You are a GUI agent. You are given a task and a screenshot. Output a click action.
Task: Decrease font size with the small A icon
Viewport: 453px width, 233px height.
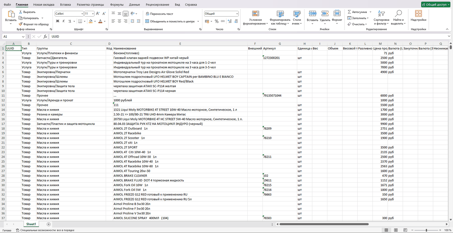click(x=104, y=14)
